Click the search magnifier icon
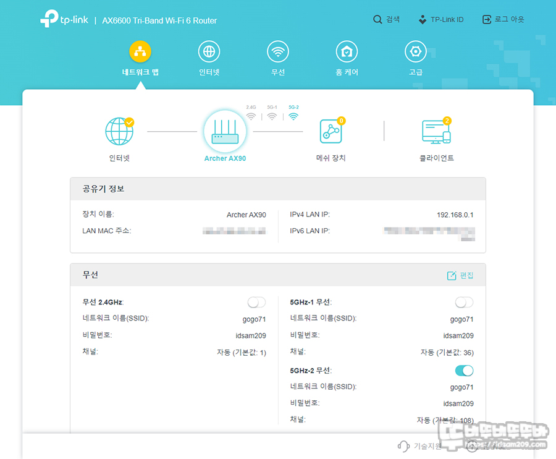556x459 pixels. [x=377, y=19]
